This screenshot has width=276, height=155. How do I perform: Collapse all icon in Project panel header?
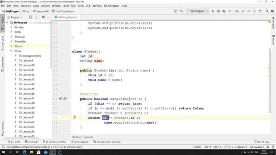coord(36,17)
